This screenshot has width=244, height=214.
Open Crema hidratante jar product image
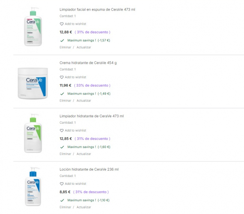pyautogui.click(x=33, y=83)
